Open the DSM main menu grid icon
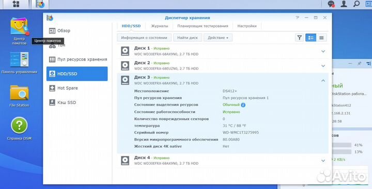The width and height of the screenshot is (372, 189). pos(16,4)
